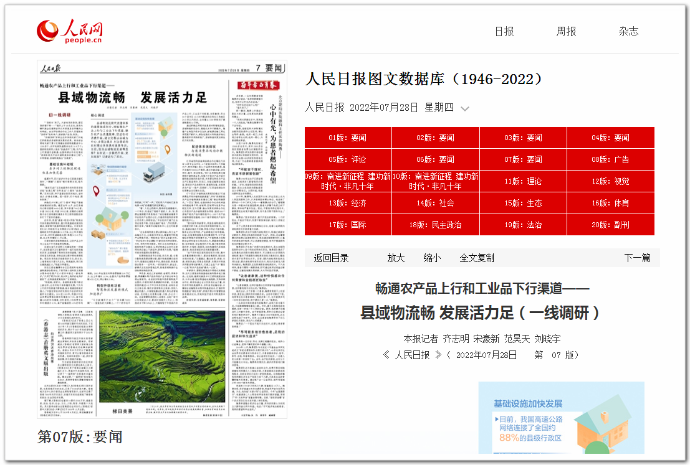This screenshot has height=465, width=690.
Task: Open page 14版: 社会
Action: tap(436, 203)
